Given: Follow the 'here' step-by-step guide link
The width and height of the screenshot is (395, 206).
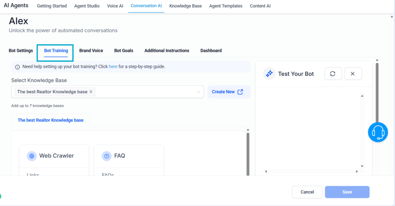Looking at the screenshot, I should click(113, 67).
